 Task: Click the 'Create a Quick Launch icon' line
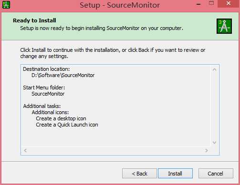[x=67, y=125]
